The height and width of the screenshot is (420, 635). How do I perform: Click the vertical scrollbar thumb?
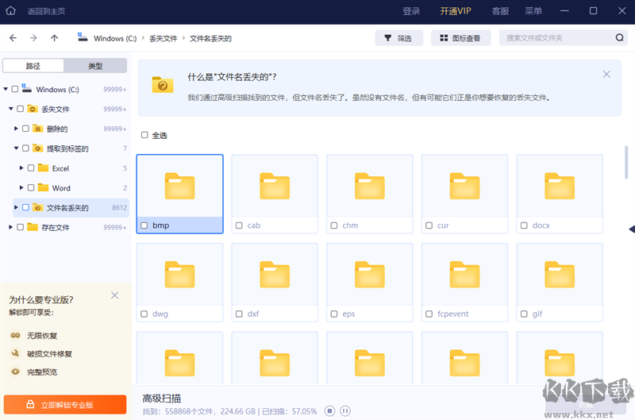(626, 163)
